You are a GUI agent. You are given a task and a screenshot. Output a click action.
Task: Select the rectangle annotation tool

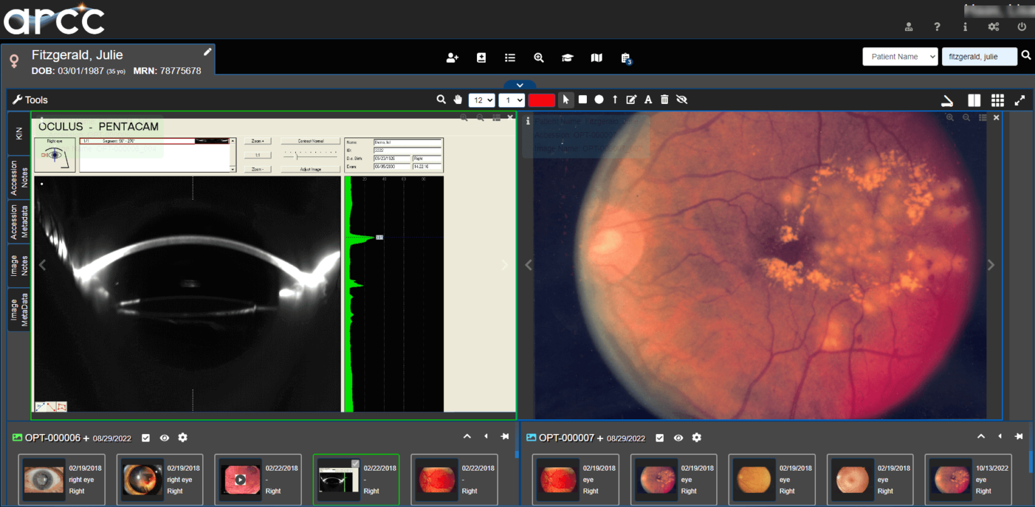582,99
